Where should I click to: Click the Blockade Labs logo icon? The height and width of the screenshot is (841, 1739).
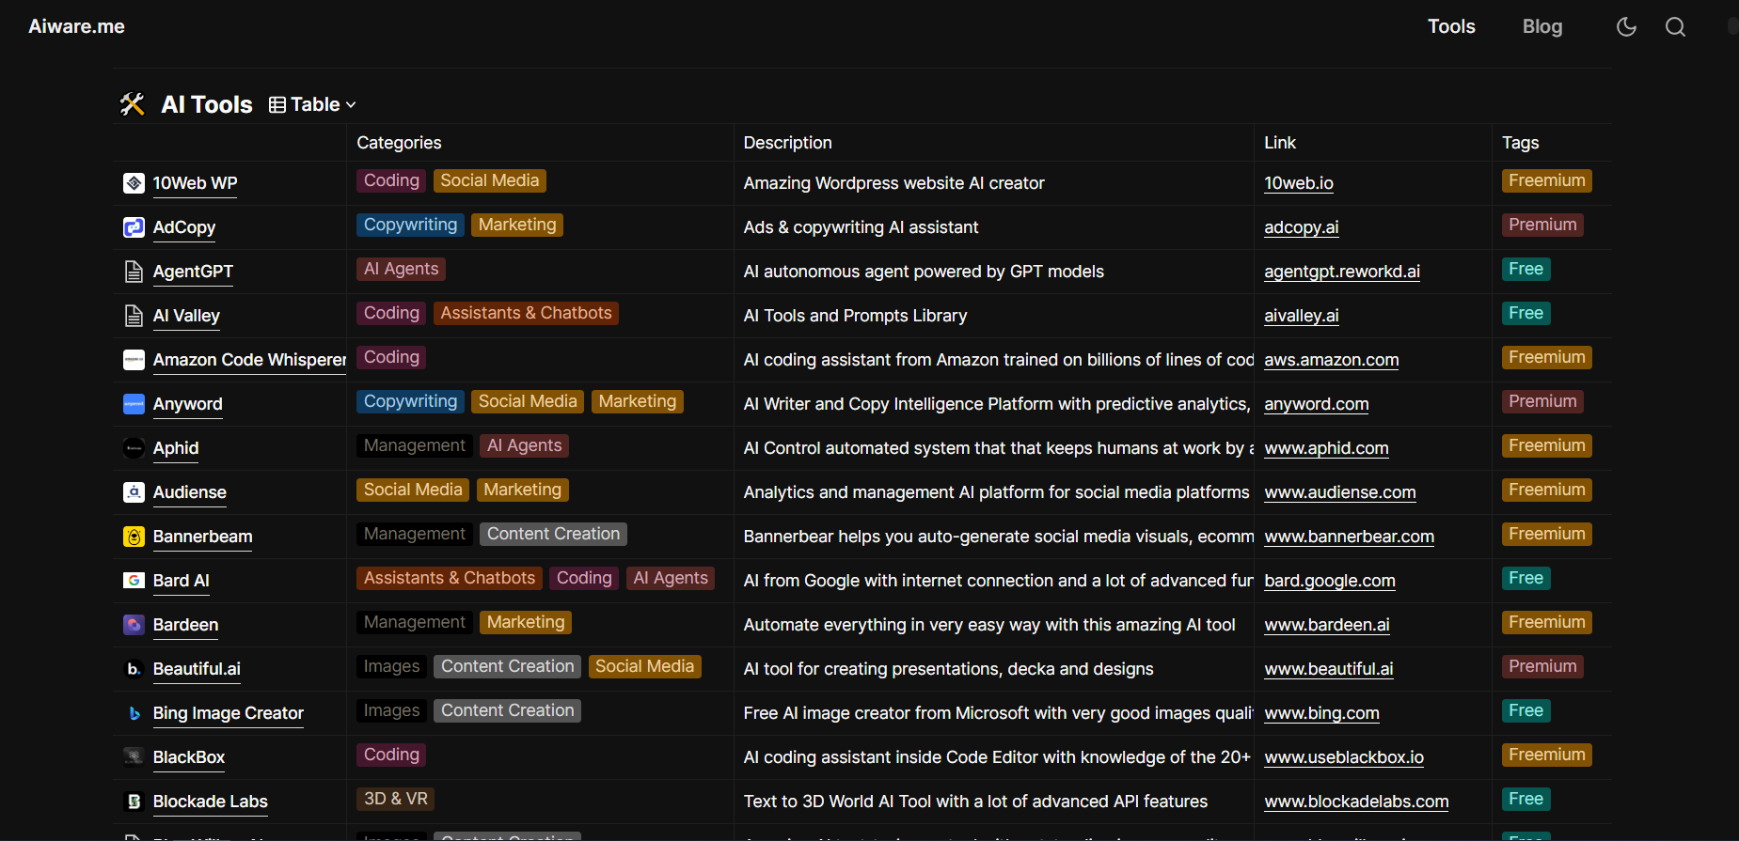click(134, 802)
